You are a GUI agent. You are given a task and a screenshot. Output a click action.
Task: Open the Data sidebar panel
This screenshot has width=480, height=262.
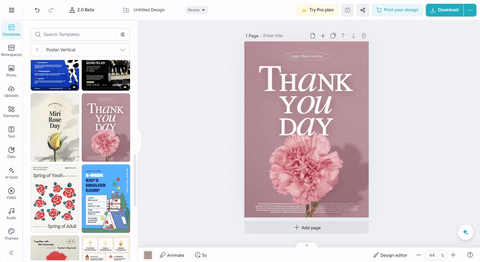(x=11, y=152)
